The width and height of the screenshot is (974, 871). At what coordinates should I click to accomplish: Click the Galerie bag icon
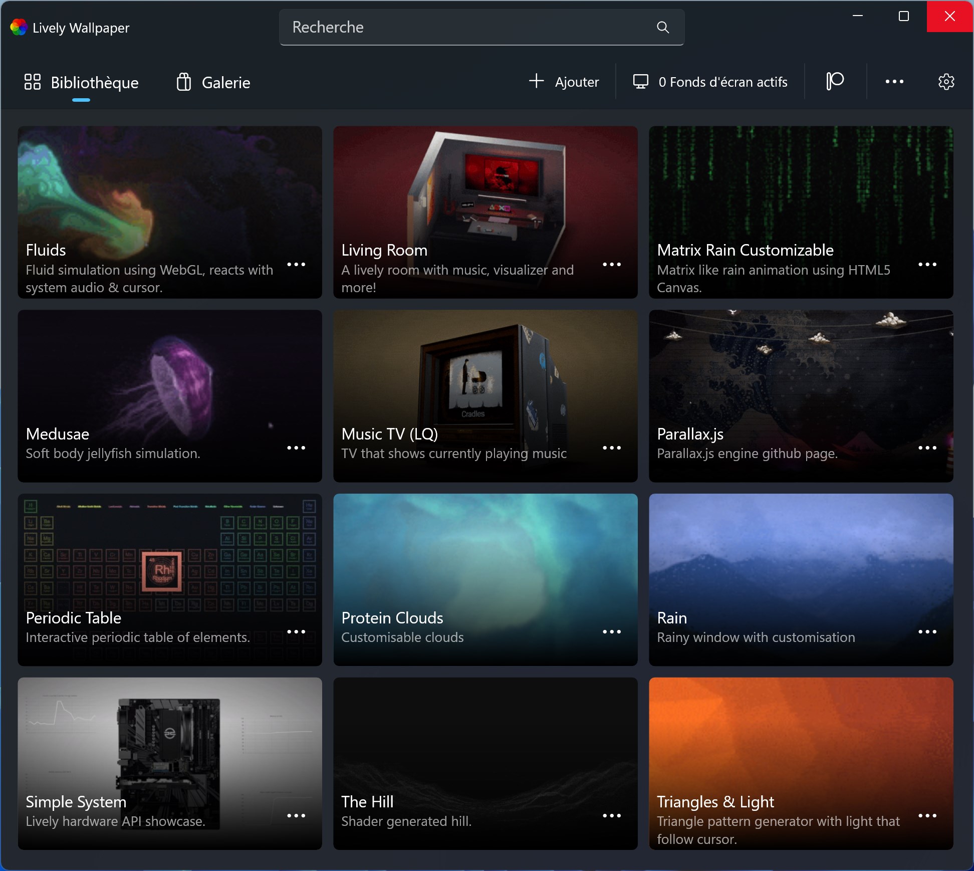click(184, 82)
